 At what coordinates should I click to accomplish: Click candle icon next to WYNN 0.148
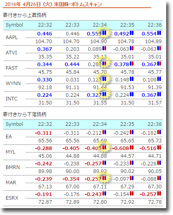point(131,79)
